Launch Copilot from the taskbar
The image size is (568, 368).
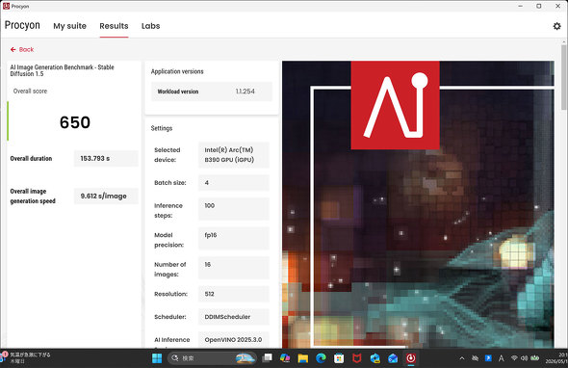point(285,358)
